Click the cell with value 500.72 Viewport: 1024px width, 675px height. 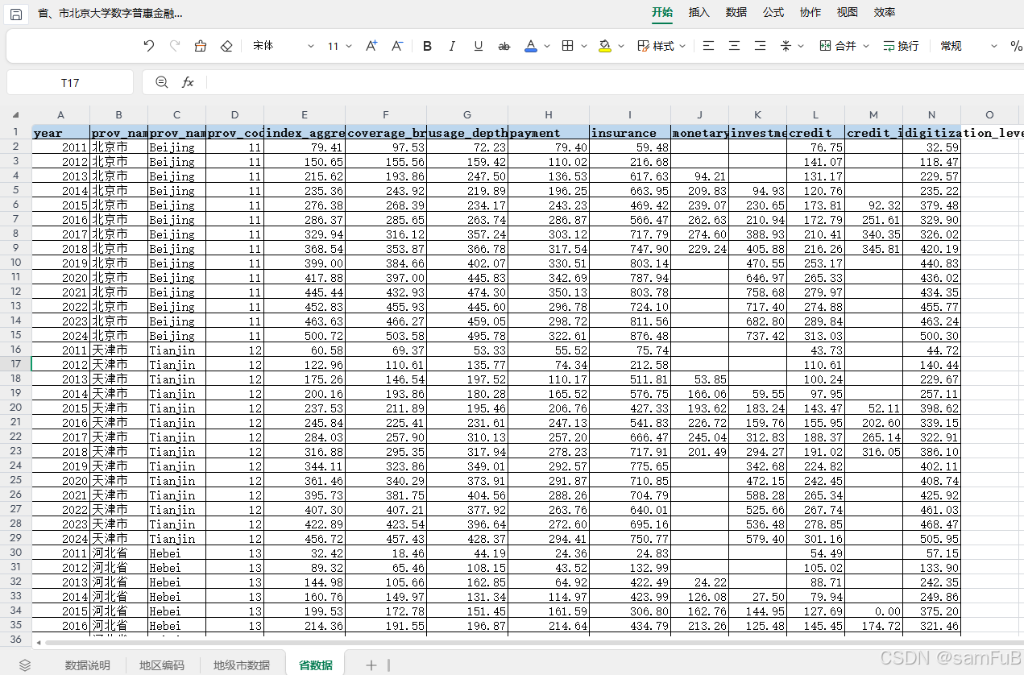point(305,335)
